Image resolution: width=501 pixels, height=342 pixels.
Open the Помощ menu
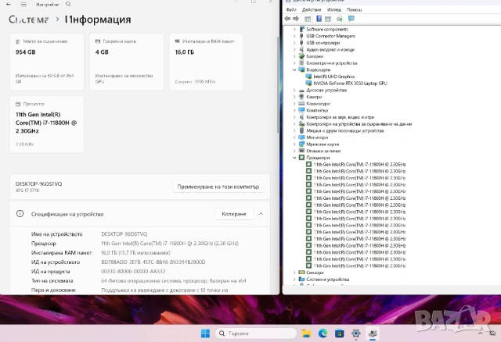coord(354,9)
